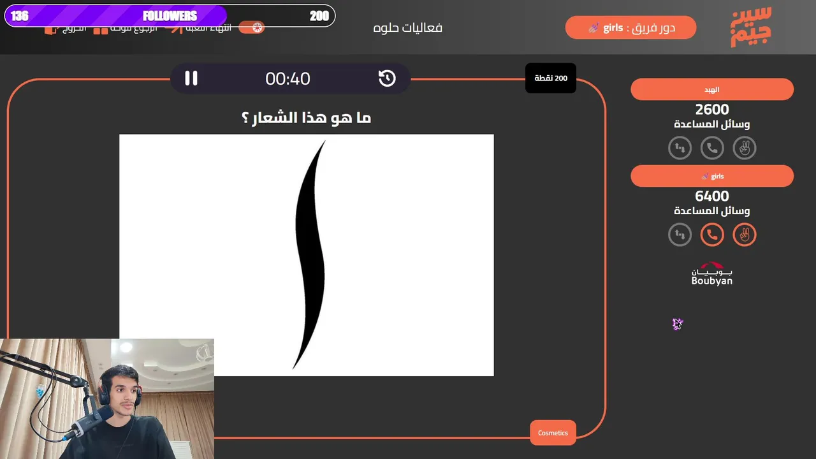816x459 pixels.
Task: Click وسائل المساعدة label under 2600
Action: (712, 124)
